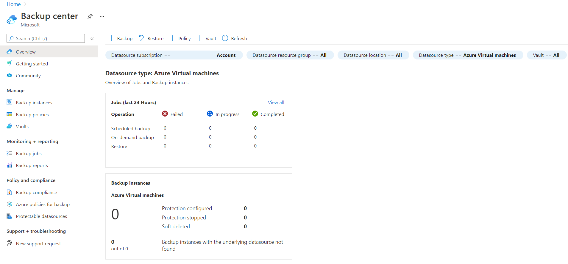Click the Backup jobs list icon
Screen dimensions: 568x264
[x=10, y=153]
